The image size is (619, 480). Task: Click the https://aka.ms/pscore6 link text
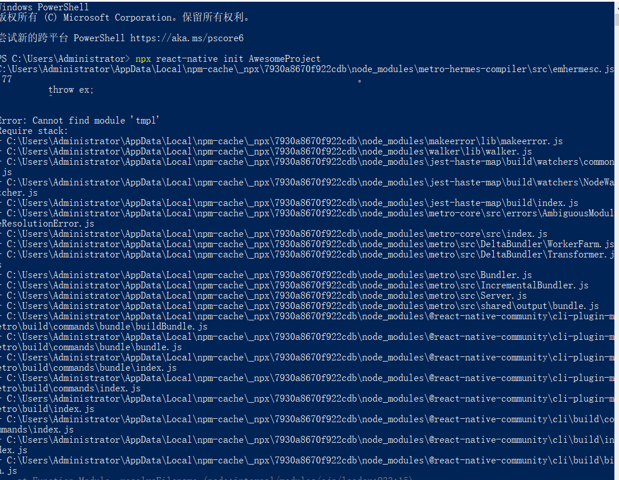[187, 38]
